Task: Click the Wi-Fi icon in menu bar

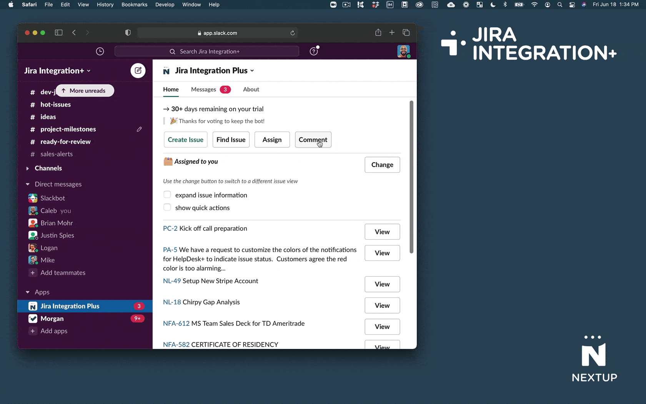Action: coord(534,5)
